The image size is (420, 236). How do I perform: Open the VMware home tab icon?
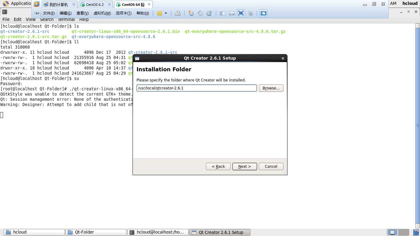click(37, 4)
